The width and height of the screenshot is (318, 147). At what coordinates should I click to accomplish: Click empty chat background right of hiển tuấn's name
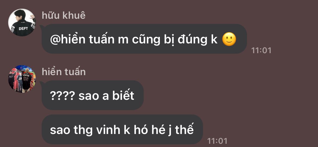point(183,72)
